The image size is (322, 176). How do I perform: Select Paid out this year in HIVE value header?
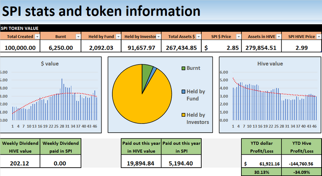pyautogui.click(x=141, y=147)
